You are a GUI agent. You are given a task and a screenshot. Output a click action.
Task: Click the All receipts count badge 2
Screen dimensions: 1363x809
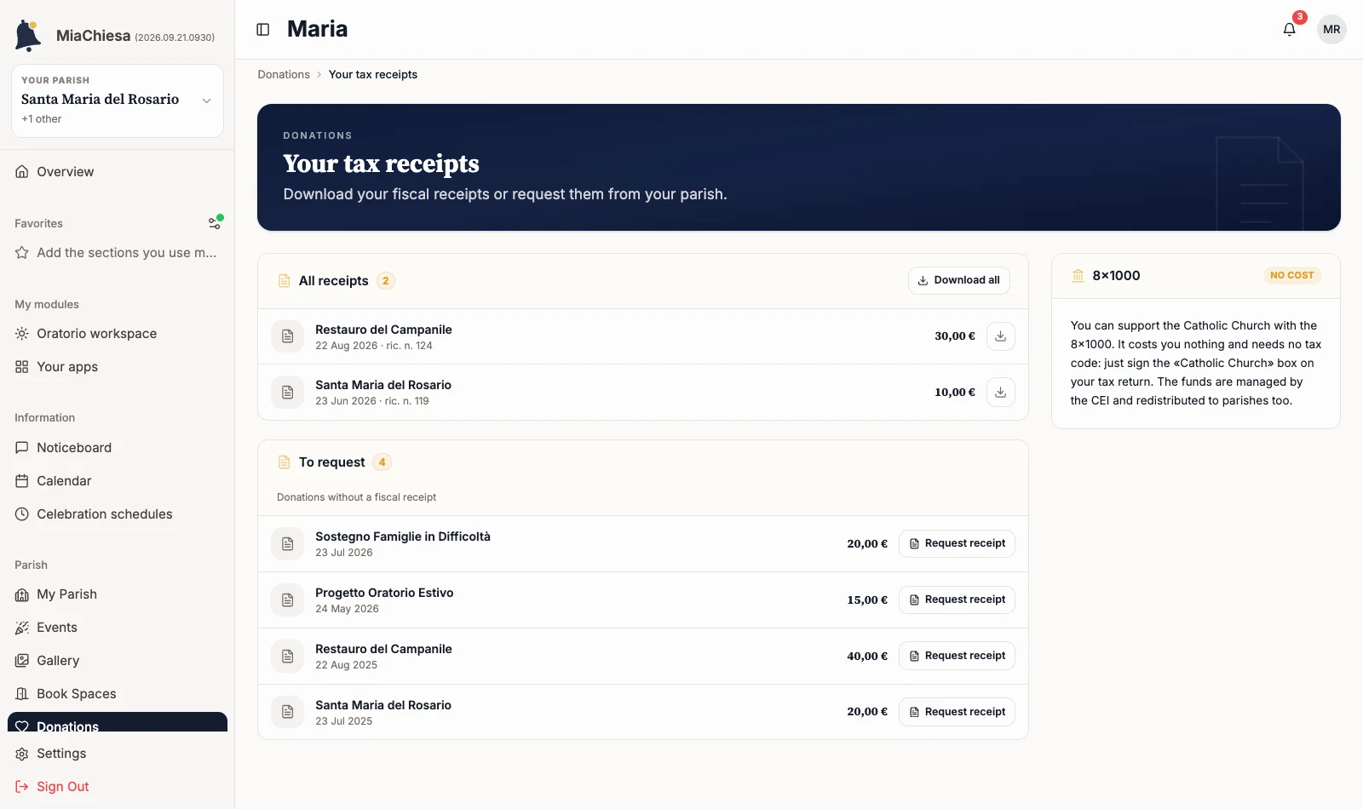click(386, 281)
